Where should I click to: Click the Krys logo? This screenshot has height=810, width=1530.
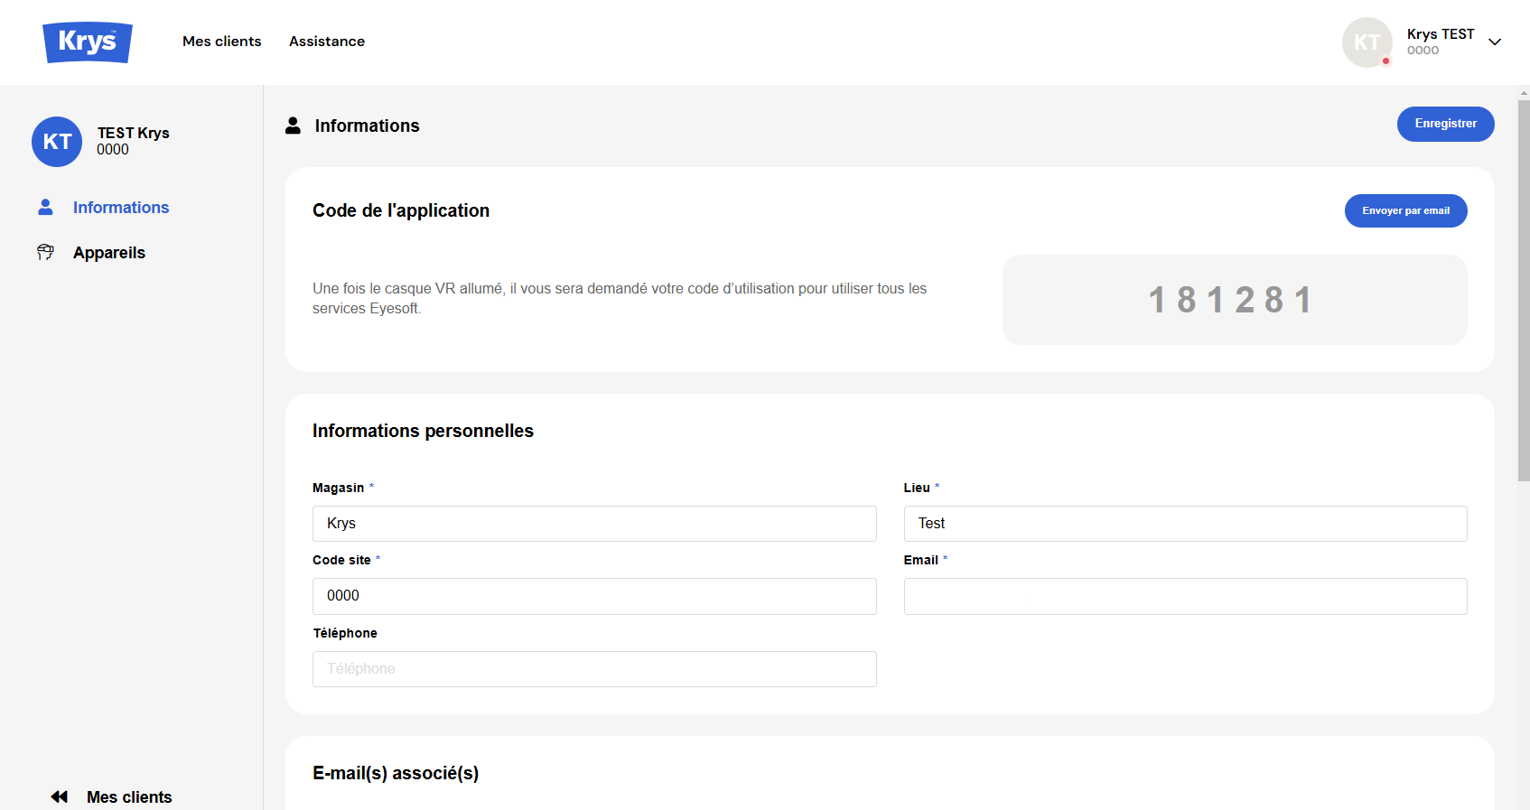coord(88,42)
